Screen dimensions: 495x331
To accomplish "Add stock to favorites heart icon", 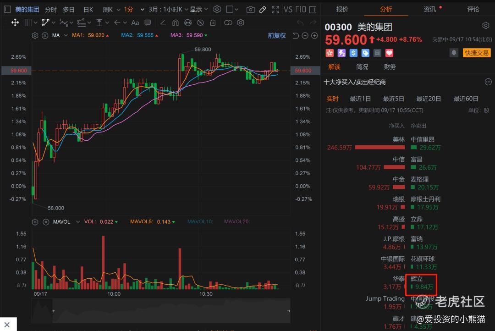I will point(389,53).
